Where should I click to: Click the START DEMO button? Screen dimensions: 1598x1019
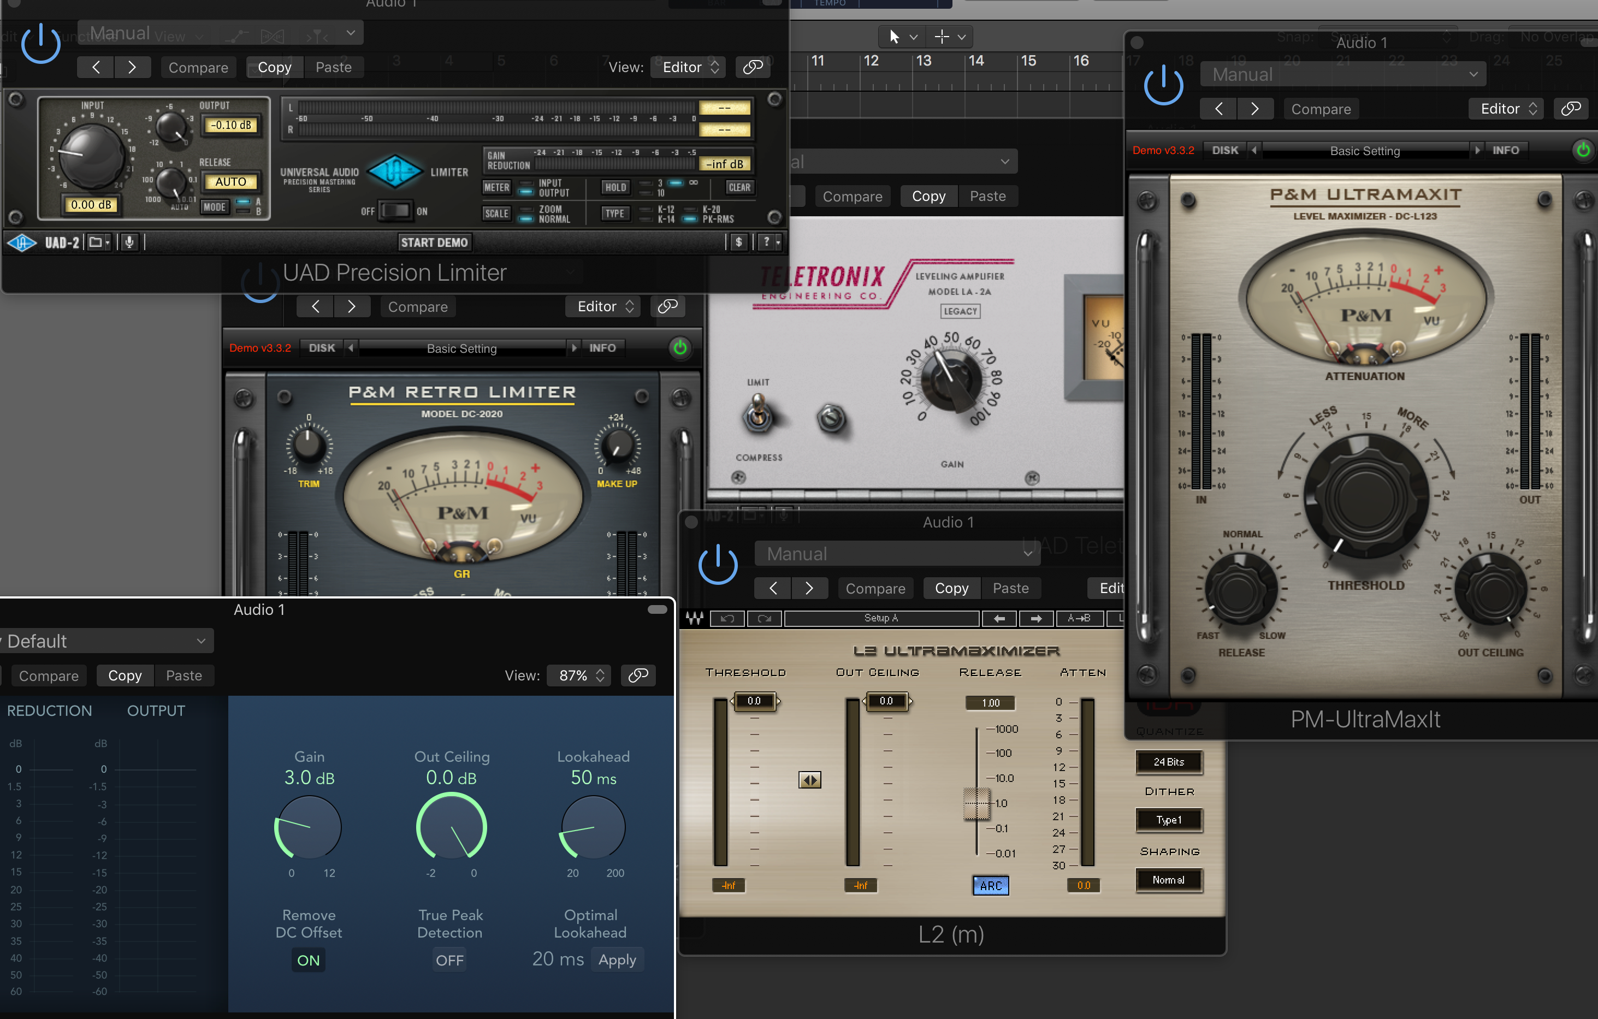(434, 242)
